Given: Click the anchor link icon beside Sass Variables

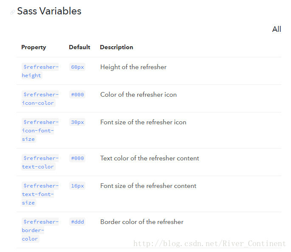Looking at the screenshot, I should tap(12, 12).
